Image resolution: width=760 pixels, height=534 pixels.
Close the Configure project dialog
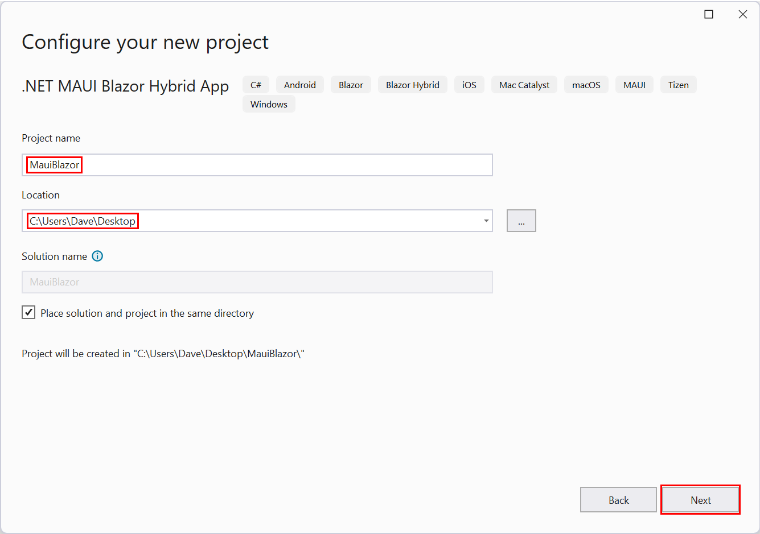tap(743, 14)
